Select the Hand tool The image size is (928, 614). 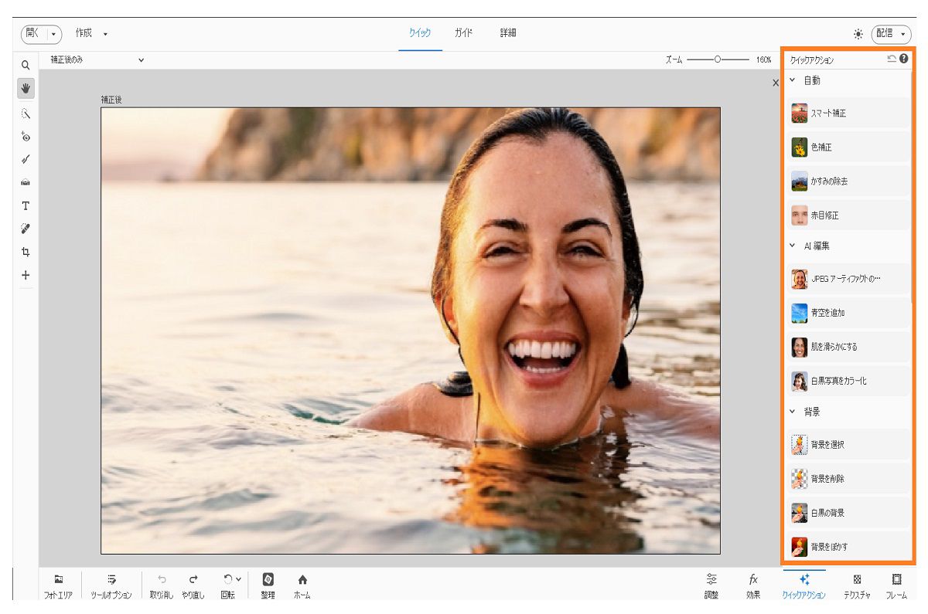26,88
